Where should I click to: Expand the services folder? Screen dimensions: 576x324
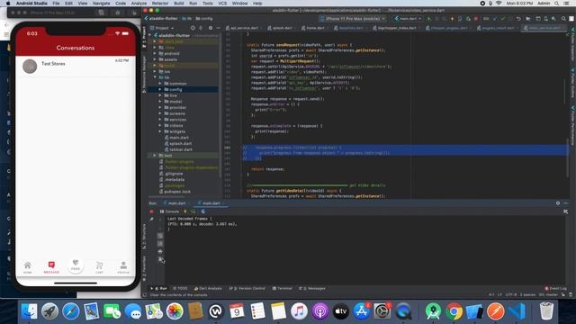tap(160, 120)
